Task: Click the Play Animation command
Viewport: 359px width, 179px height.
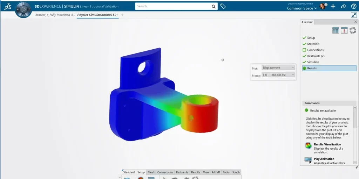Action: (x=308, y=160)
